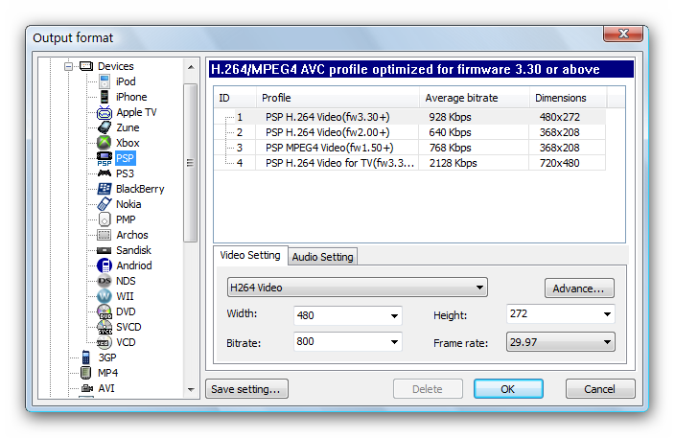This screenshot has width=675, height=438.
Task: Open the Height dropdown
Action: tap(607, 314)
